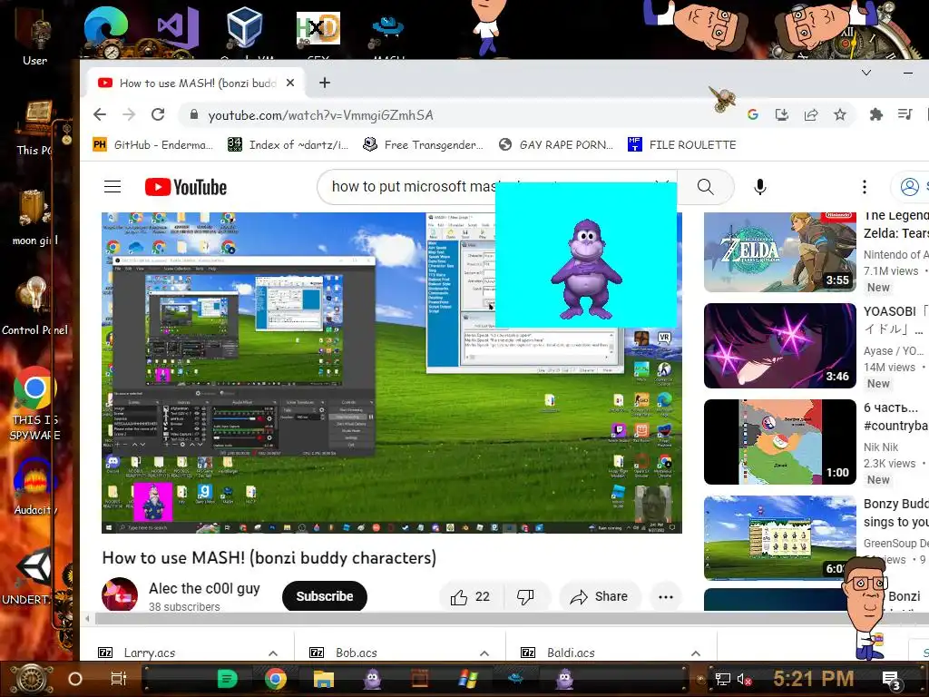The width and height of the screenshot is (929, 697).
Task: Open notification center with 3 badge
Action: point(891,681)
